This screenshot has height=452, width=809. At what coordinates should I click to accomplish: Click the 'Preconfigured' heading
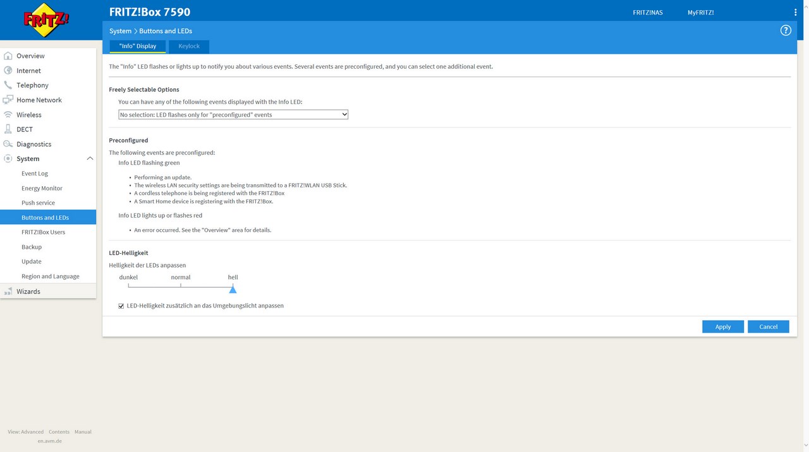coord(128,140)
